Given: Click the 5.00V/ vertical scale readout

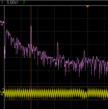Looking at the screenshot, I should [x=12, y=3].
